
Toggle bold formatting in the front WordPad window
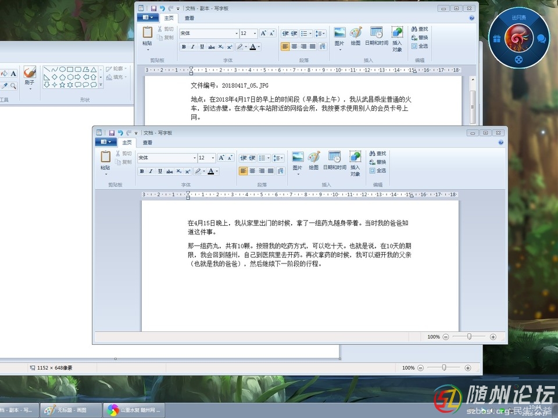(142, 171)
